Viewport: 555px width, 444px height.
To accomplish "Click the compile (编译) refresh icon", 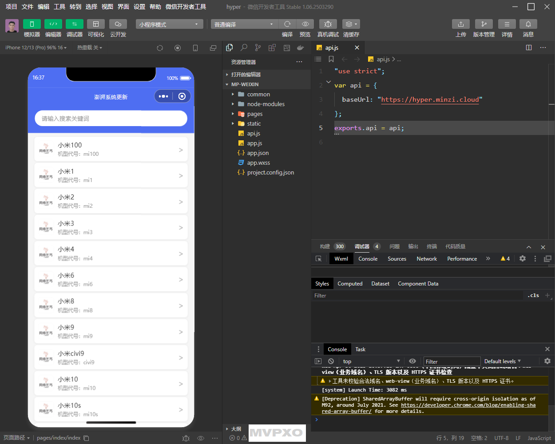I will point(287,24).
